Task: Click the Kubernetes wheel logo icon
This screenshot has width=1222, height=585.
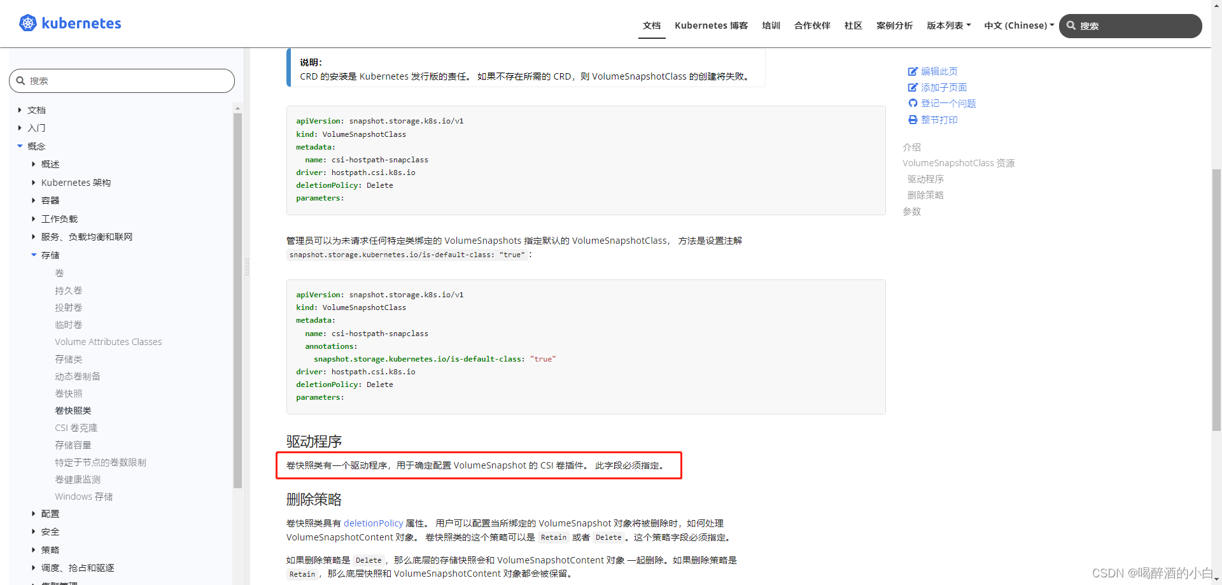Action: click(x=28, y=24)
